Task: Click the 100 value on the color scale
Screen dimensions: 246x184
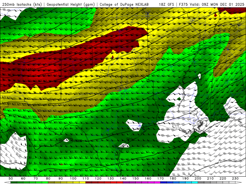Action: coord(73,178)
